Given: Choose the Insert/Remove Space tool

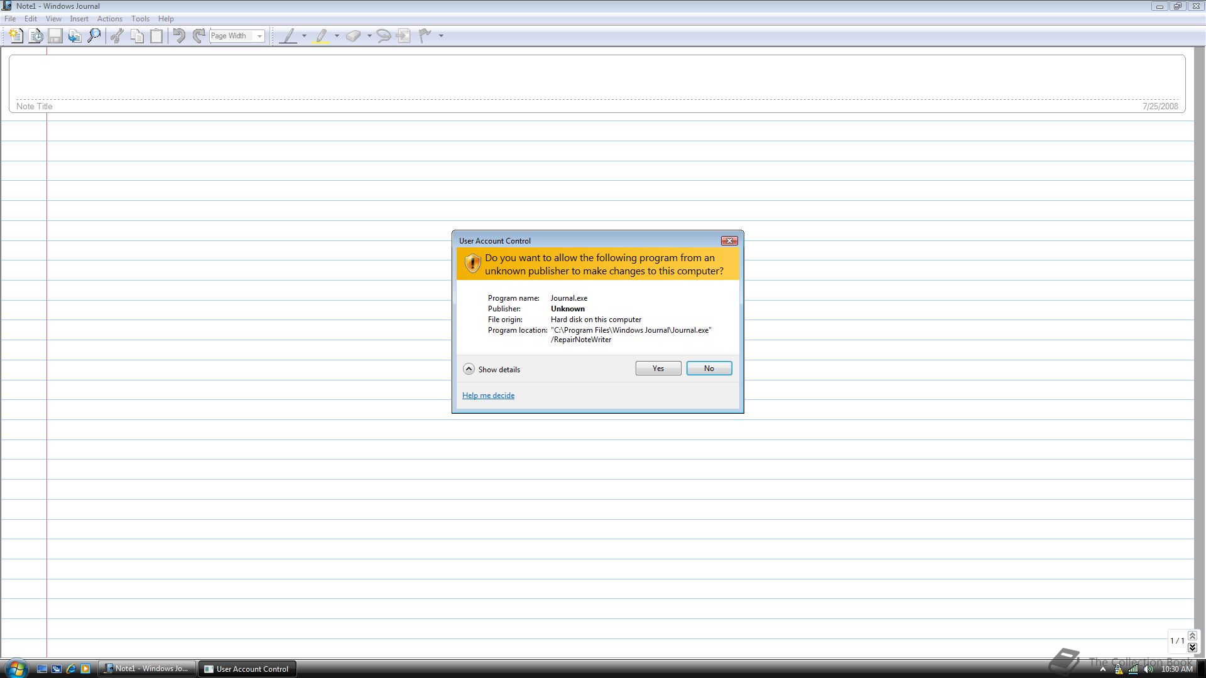Looking at the screenshot, I should point(404,36).
